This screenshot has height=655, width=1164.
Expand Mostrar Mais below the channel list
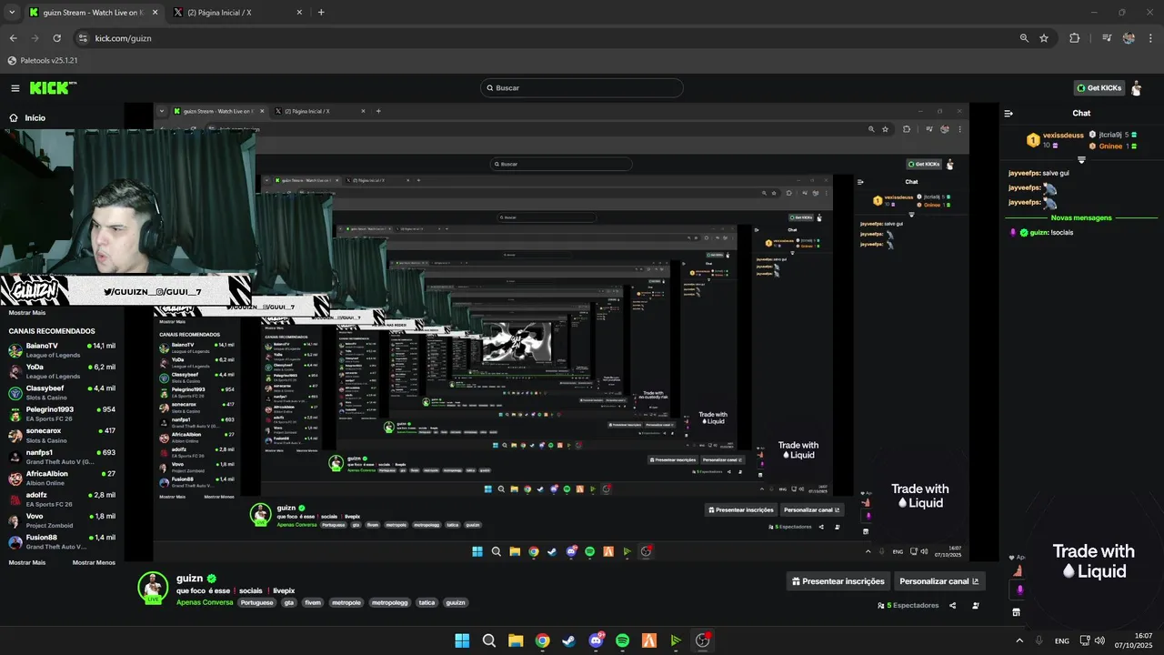click(x=26, y=562)
